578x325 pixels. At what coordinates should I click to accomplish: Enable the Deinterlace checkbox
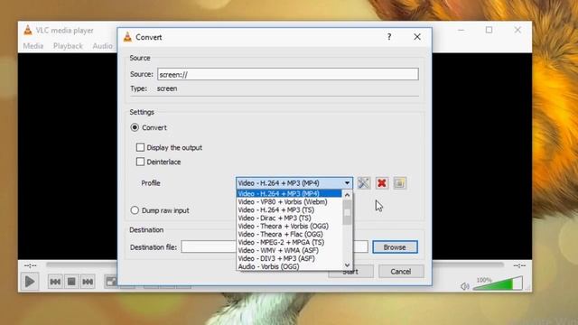[140, 162]
